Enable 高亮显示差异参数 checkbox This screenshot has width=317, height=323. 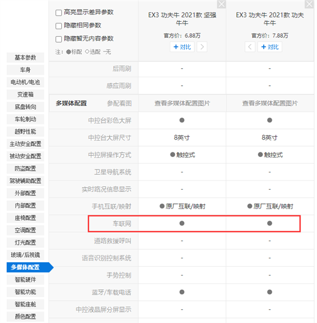[x=59, y=13]
